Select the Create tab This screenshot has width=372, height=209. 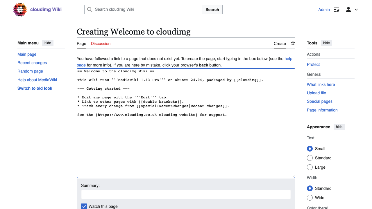point(280,44)
